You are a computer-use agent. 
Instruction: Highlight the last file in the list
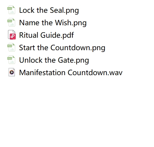pos(71,72)
